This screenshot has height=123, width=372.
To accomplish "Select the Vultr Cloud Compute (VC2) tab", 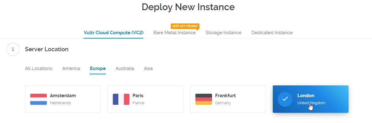I will pyautogui.click(x=113, y=33).
